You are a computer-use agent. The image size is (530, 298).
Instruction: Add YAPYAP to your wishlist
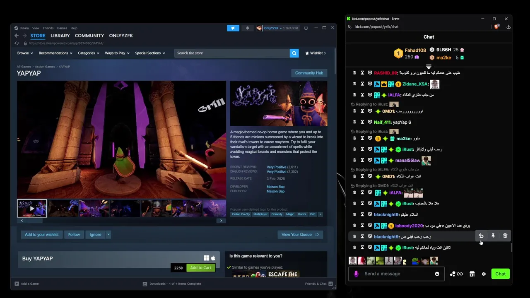coord(41,235)
